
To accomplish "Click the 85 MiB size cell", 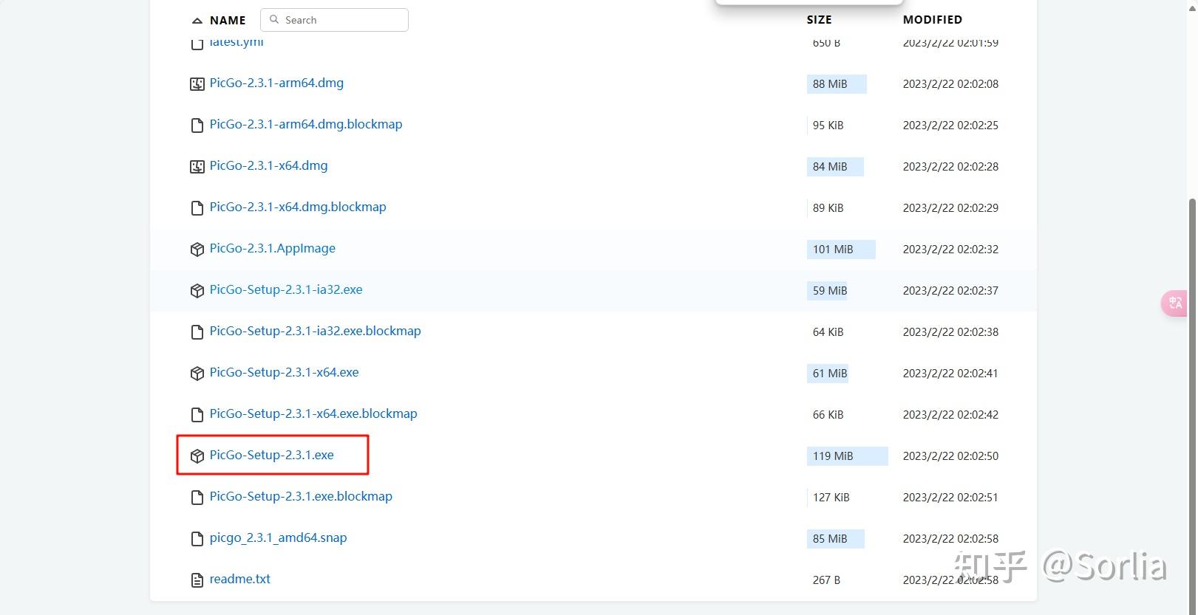I will click(x=835, y=539).
